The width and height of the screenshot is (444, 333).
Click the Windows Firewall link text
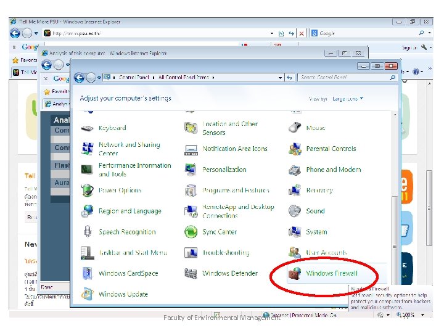332,273
